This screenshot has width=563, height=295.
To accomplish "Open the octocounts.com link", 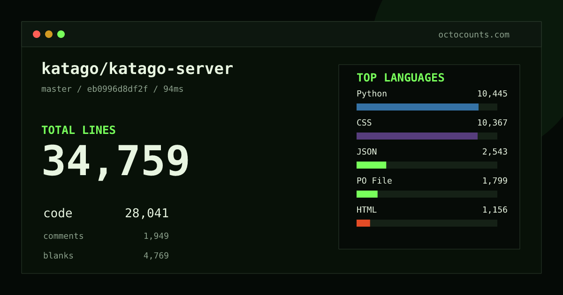I will point(474,35).
